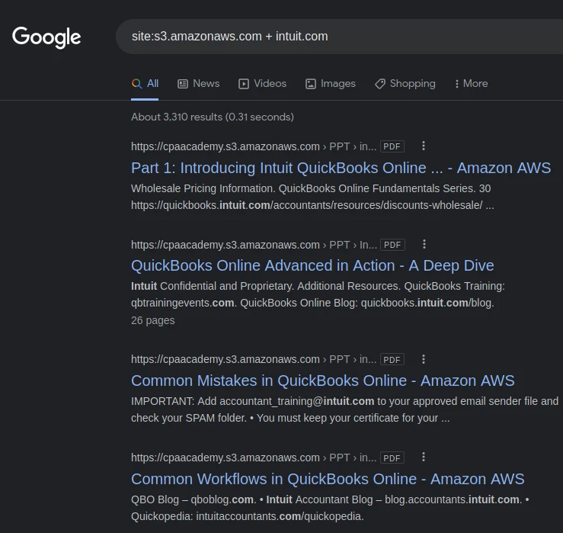Open Common Workflows in QuickBooks Online link
Screen dimensions: 563x533
coord(328,479)
